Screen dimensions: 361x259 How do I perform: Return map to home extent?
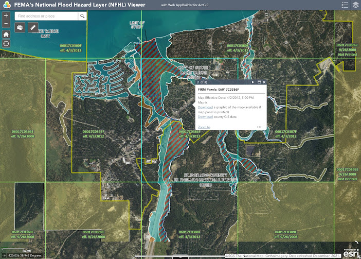point(6,34)
